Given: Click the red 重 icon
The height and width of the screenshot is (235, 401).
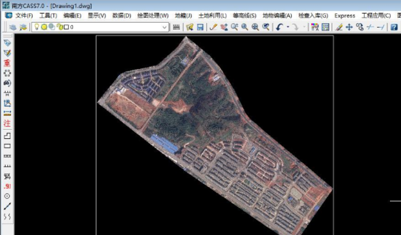Looking at the screenshot, I should coord(7,63).
